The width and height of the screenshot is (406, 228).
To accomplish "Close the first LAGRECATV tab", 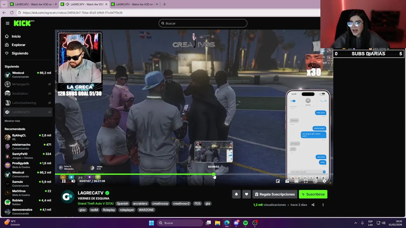I will click(56, 4).
